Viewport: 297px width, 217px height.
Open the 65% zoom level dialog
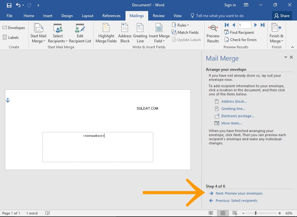tap(289, 213)
